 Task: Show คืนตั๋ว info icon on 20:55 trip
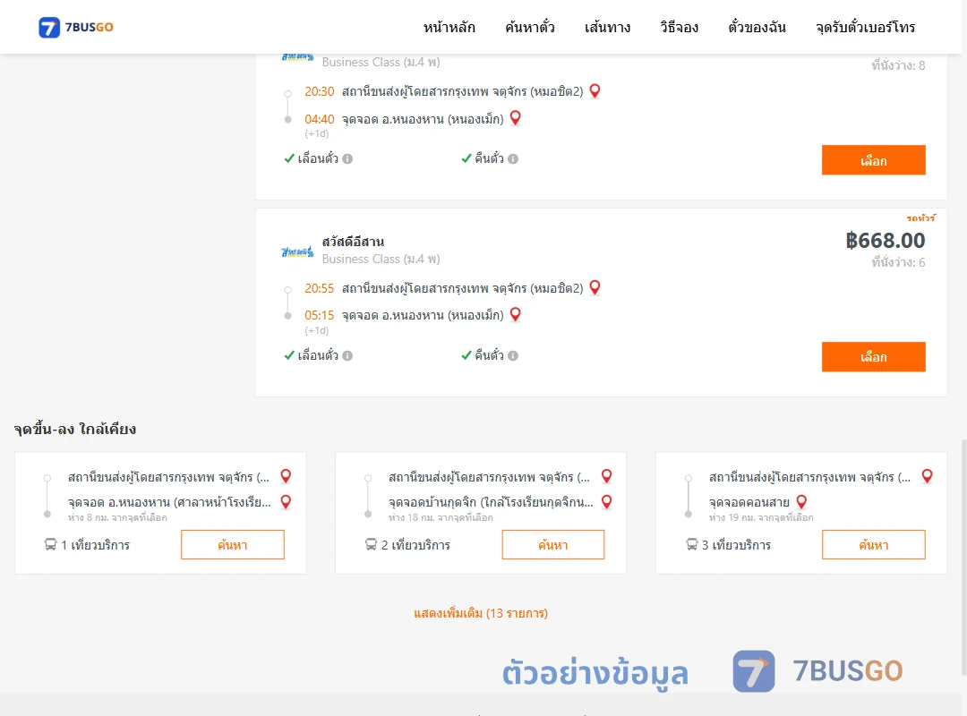pos(513,356)
